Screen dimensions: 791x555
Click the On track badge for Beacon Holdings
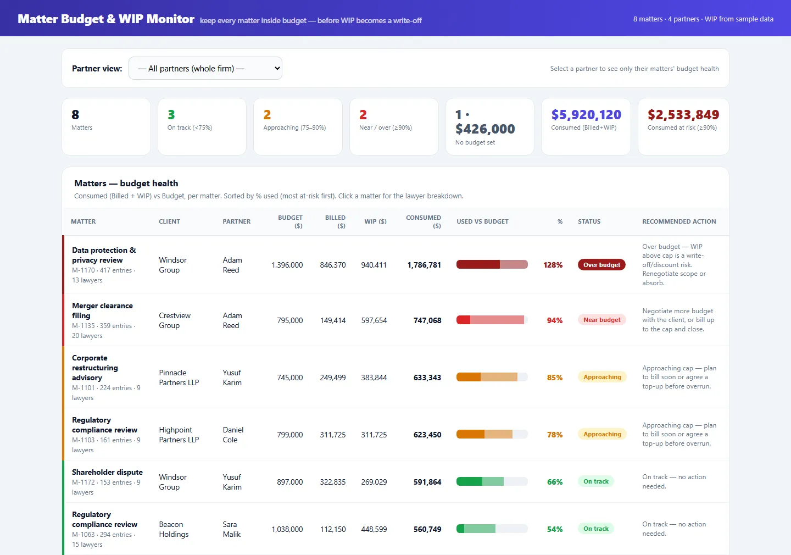click(x=596, y=529)
